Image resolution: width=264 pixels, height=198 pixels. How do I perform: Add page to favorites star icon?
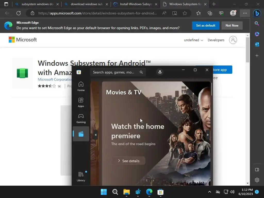pyautogui.click(x=185, y=13)
